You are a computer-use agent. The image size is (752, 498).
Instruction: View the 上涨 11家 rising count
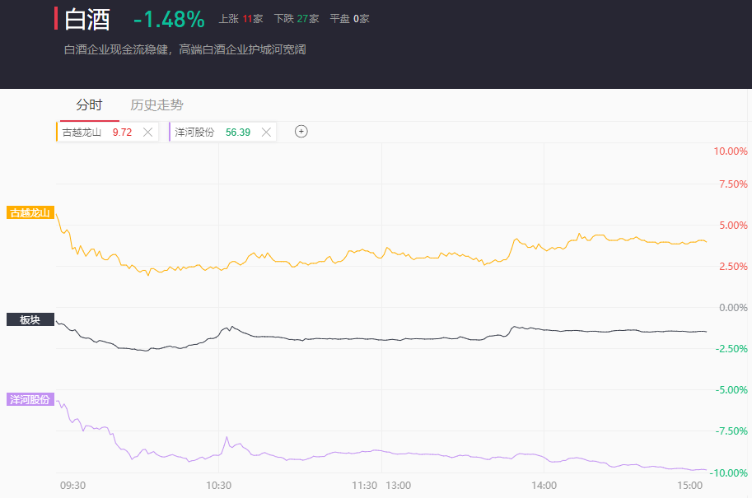[x=241, y=18]
